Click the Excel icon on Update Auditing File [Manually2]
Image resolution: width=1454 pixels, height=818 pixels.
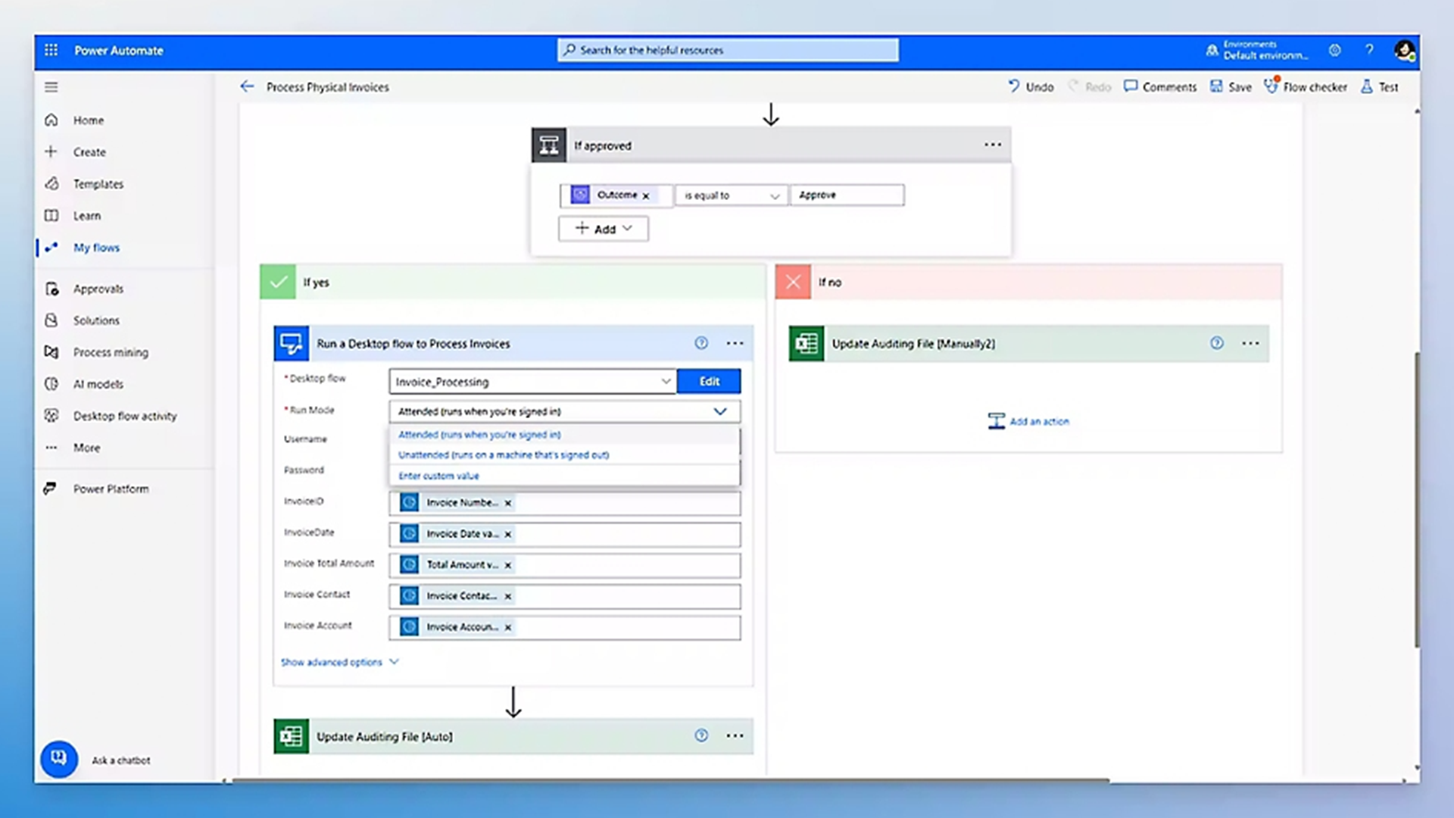pos(807,343)
